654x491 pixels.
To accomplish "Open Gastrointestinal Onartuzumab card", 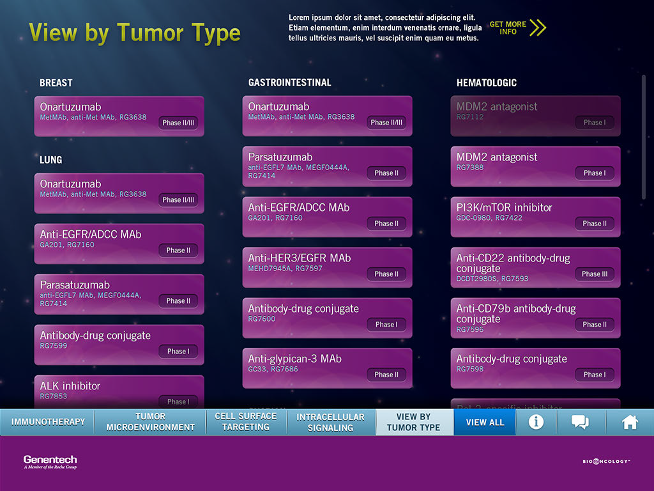I will [327, 116].
